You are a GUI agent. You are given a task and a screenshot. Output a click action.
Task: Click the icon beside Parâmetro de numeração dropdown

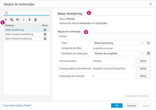(x=148, y=53)
